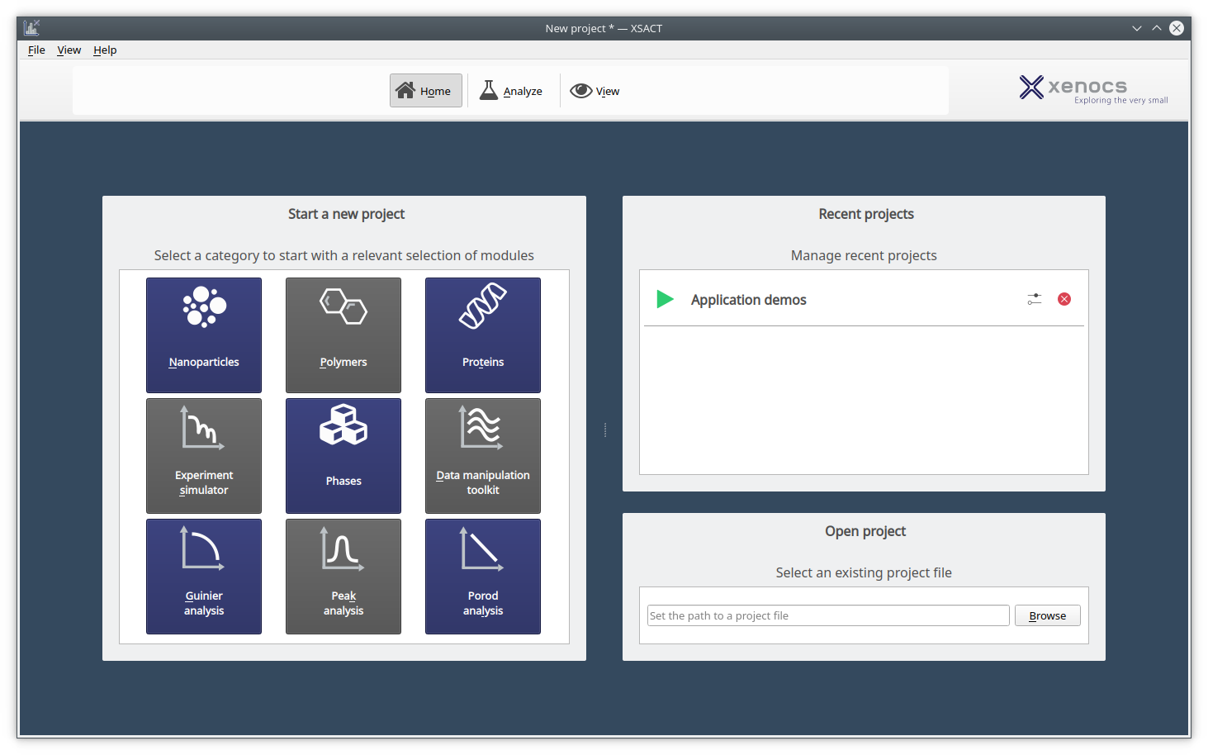Image resolution: width=1208 pixels, height=755 pixels.
Task: Launch the Peak analysis tile
Action: point(343,577)
